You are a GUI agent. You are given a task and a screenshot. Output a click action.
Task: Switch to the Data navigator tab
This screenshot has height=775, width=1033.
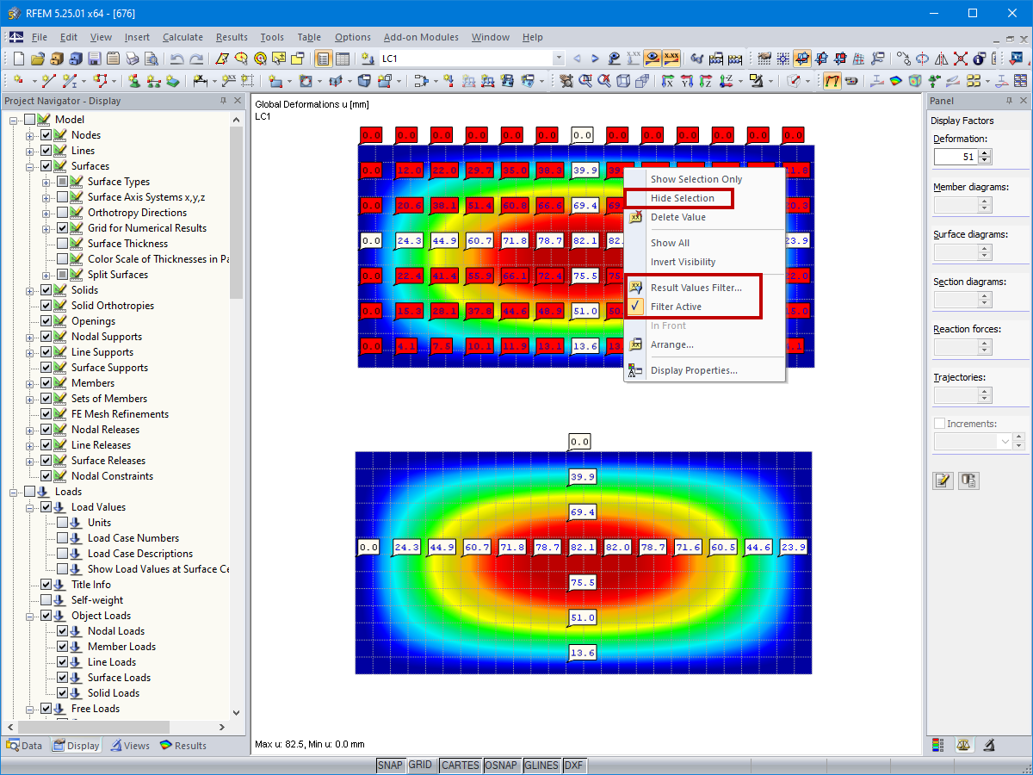(24, 746)
